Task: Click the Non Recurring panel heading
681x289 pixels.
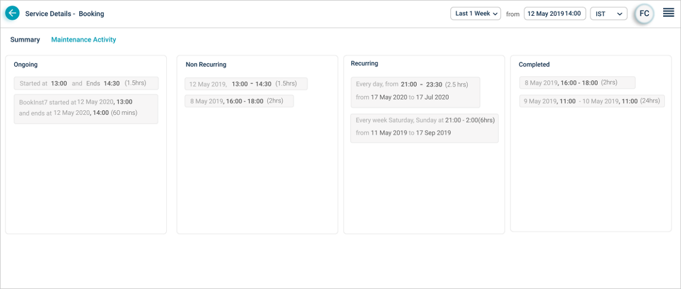Action: 206,65
